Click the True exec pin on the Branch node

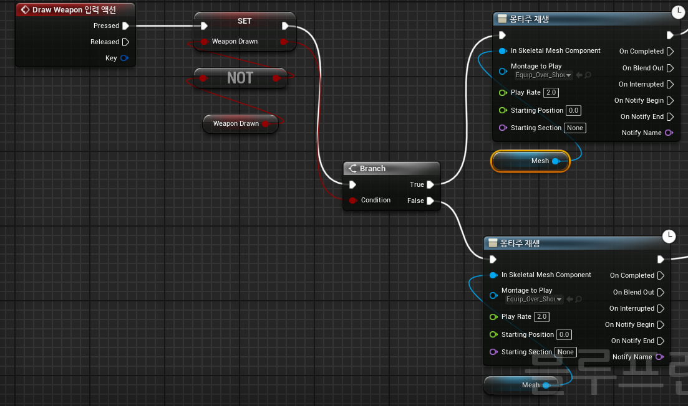(x=431, y=184)
